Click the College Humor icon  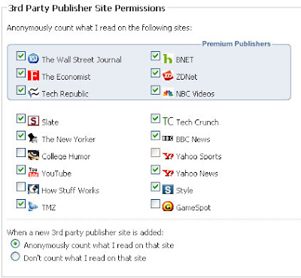(x=33, y=156)
